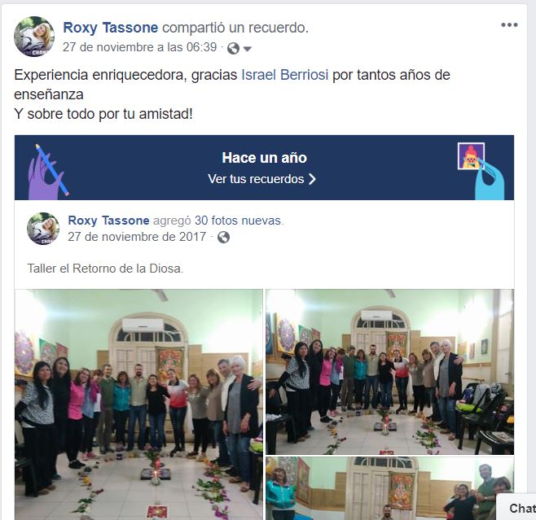The image size is (536, 520).
Task: Click the globe privacy icon on shared memory
Action: [x=233, y=48]
